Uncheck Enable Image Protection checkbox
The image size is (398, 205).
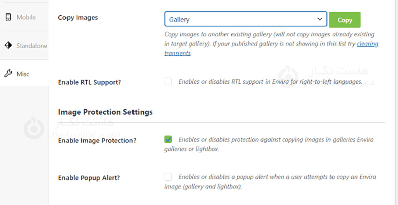[x=168, y=139]
